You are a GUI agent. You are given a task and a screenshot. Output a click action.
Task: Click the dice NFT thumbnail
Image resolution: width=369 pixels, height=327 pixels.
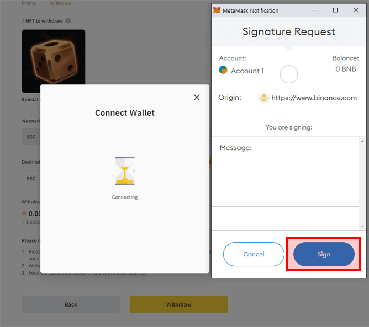54,57
